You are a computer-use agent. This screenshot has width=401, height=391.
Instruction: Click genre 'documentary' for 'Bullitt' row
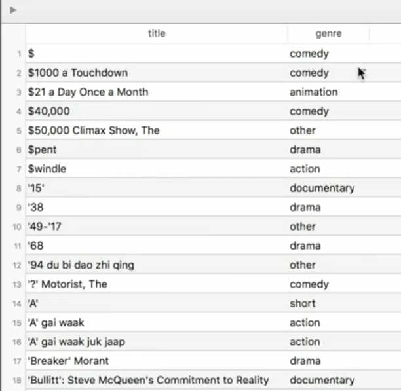coord(322,381)
